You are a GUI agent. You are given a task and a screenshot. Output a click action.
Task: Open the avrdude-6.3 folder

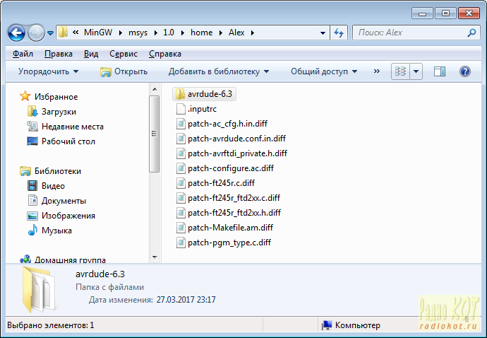pyautogui.click(x=210, y=93)
